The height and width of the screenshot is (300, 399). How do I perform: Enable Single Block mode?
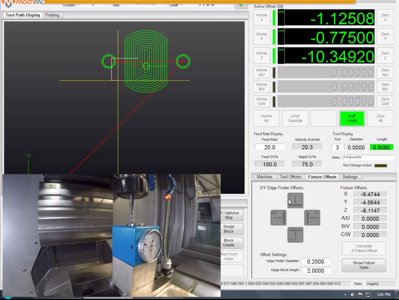click(231, 229)
